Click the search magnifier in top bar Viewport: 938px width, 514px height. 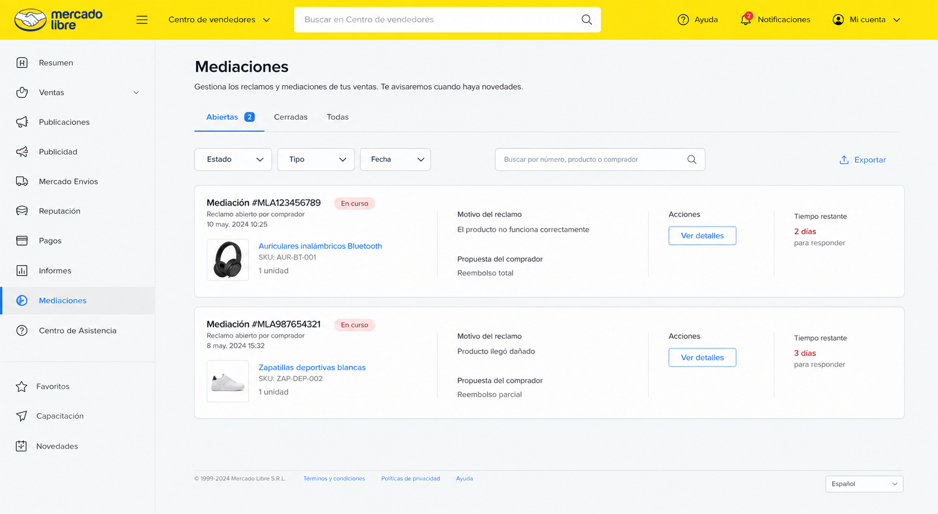587,20
